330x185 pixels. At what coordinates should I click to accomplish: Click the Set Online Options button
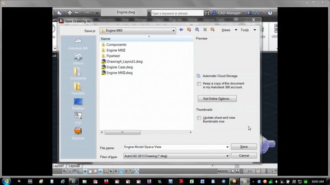point(217,99)
